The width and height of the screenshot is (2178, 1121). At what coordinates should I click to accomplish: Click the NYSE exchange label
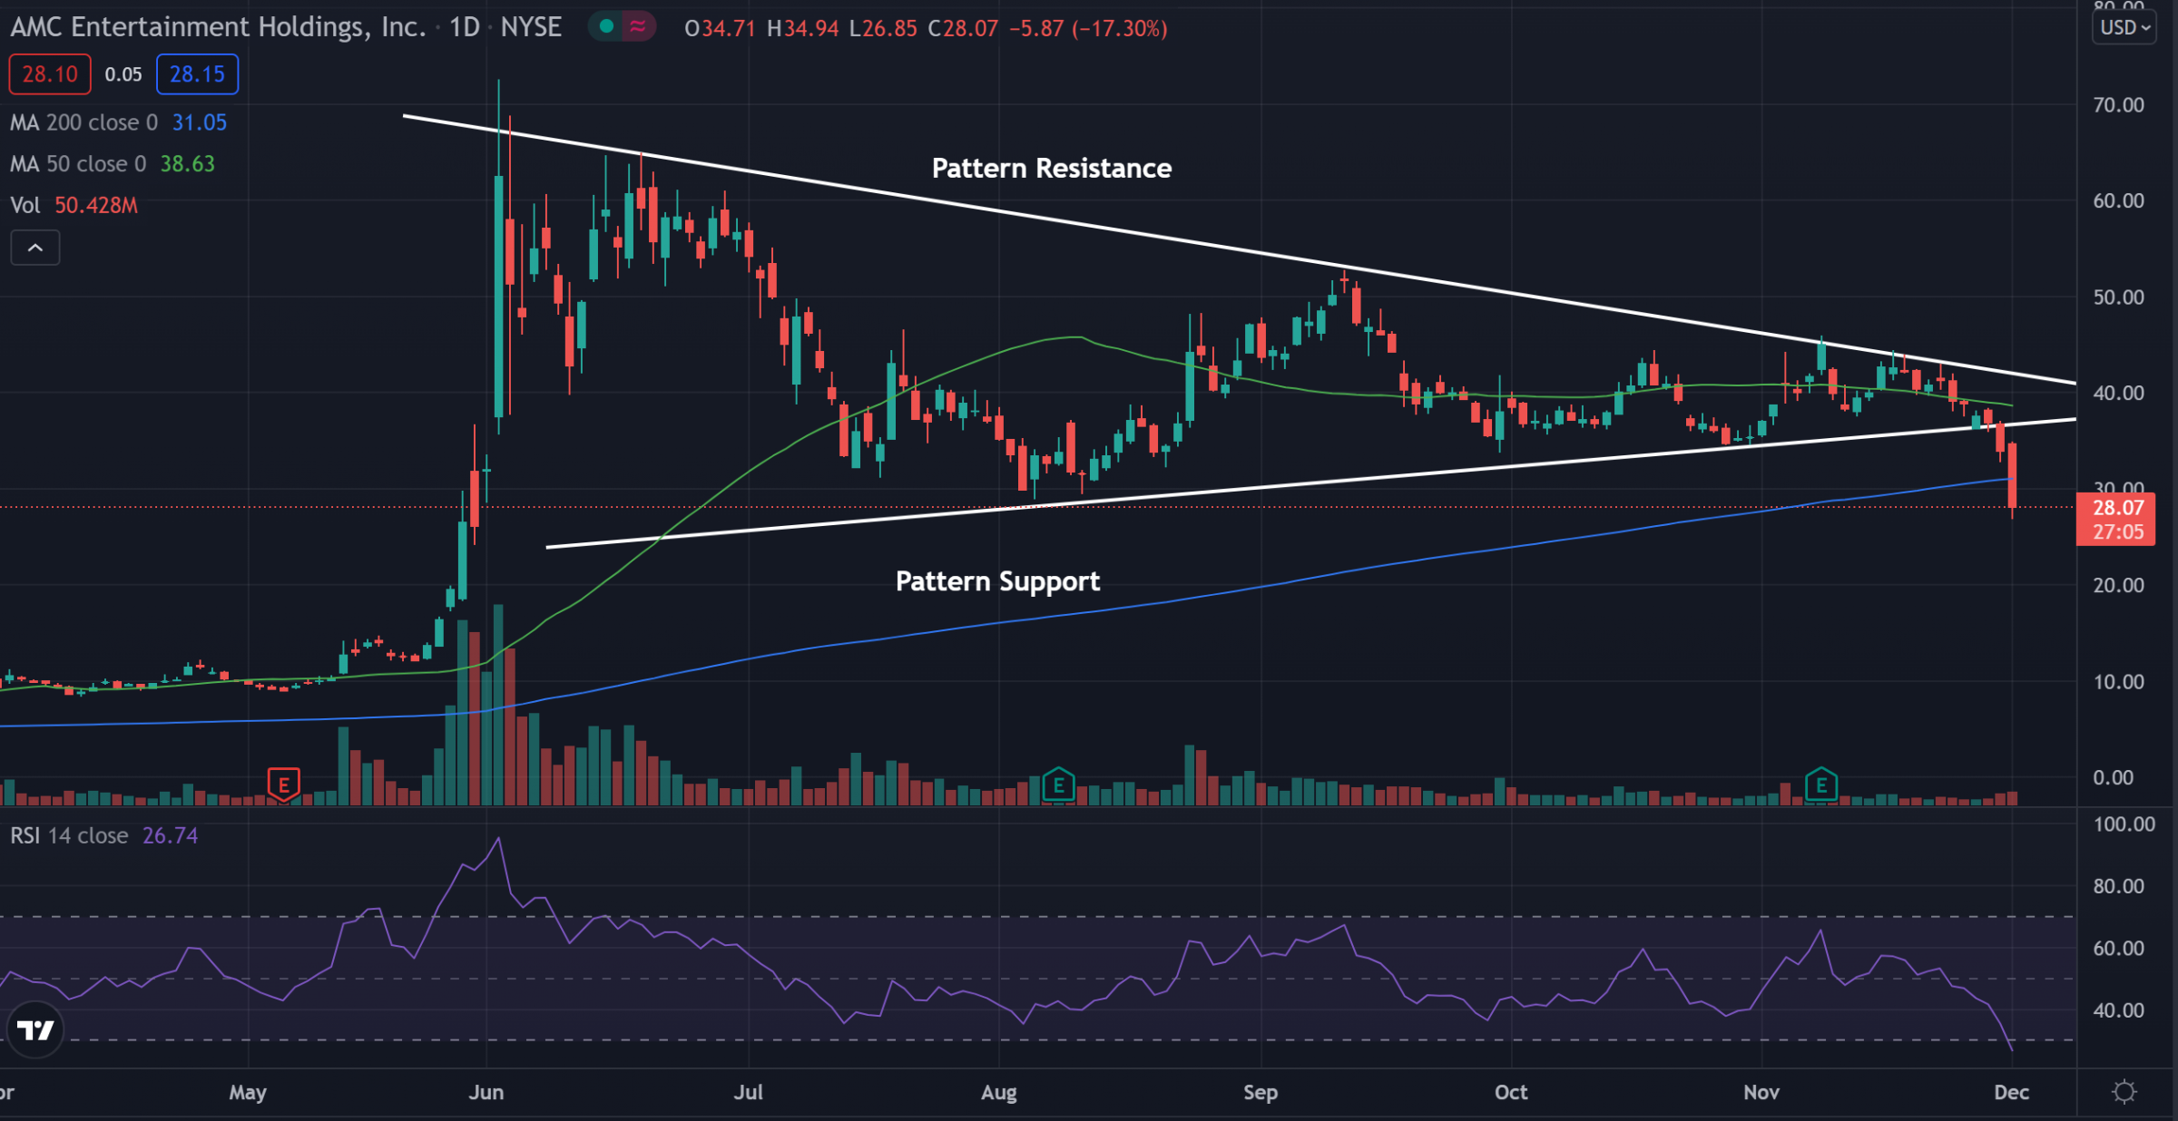[531, 27]
